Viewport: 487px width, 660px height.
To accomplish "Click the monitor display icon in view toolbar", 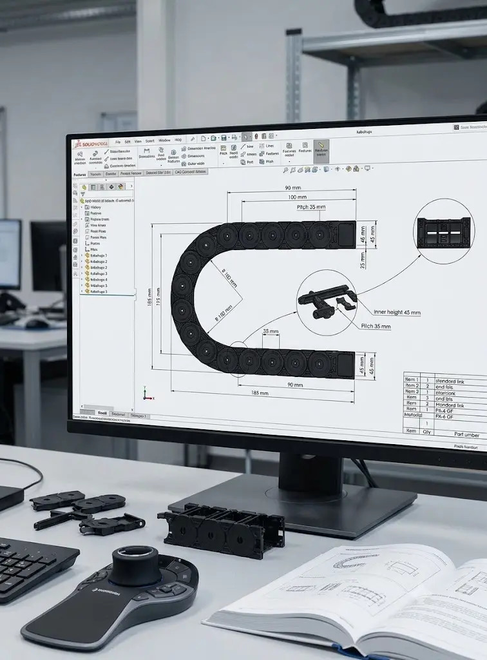I will pyautogui.click(x=367, y=168).
